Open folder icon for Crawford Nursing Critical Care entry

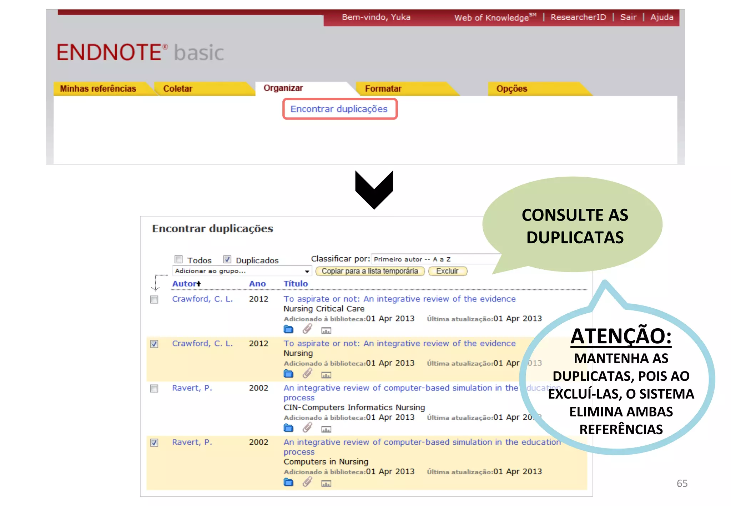(x=288, y=329)
